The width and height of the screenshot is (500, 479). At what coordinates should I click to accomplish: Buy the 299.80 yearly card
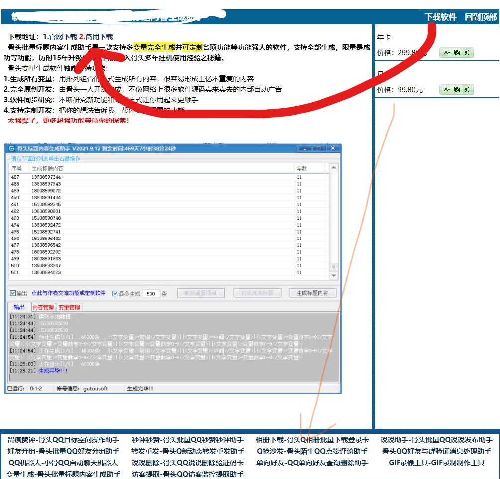click(456, 53)
